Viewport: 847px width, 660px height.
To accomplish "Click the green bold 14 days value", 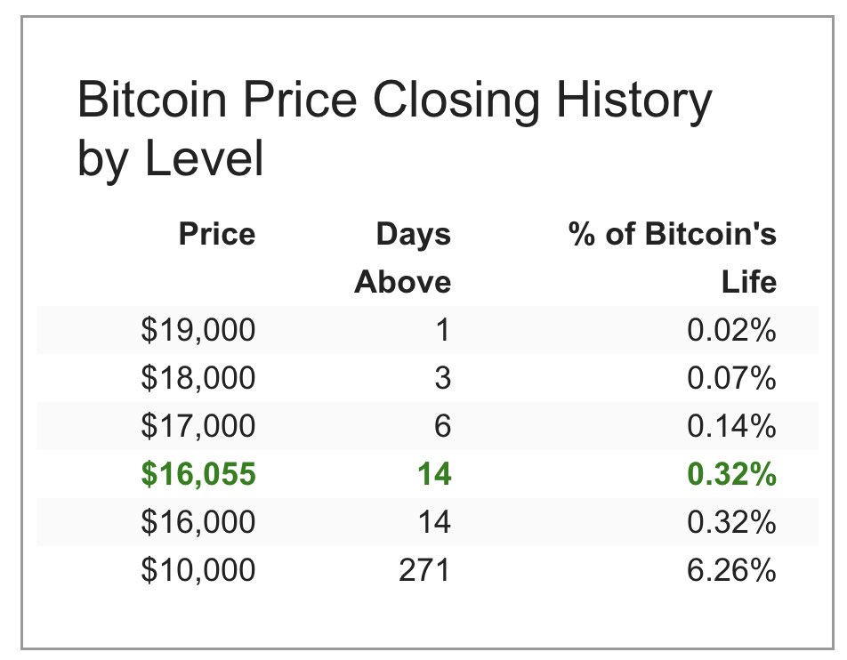I will click(x=434, y=474).
